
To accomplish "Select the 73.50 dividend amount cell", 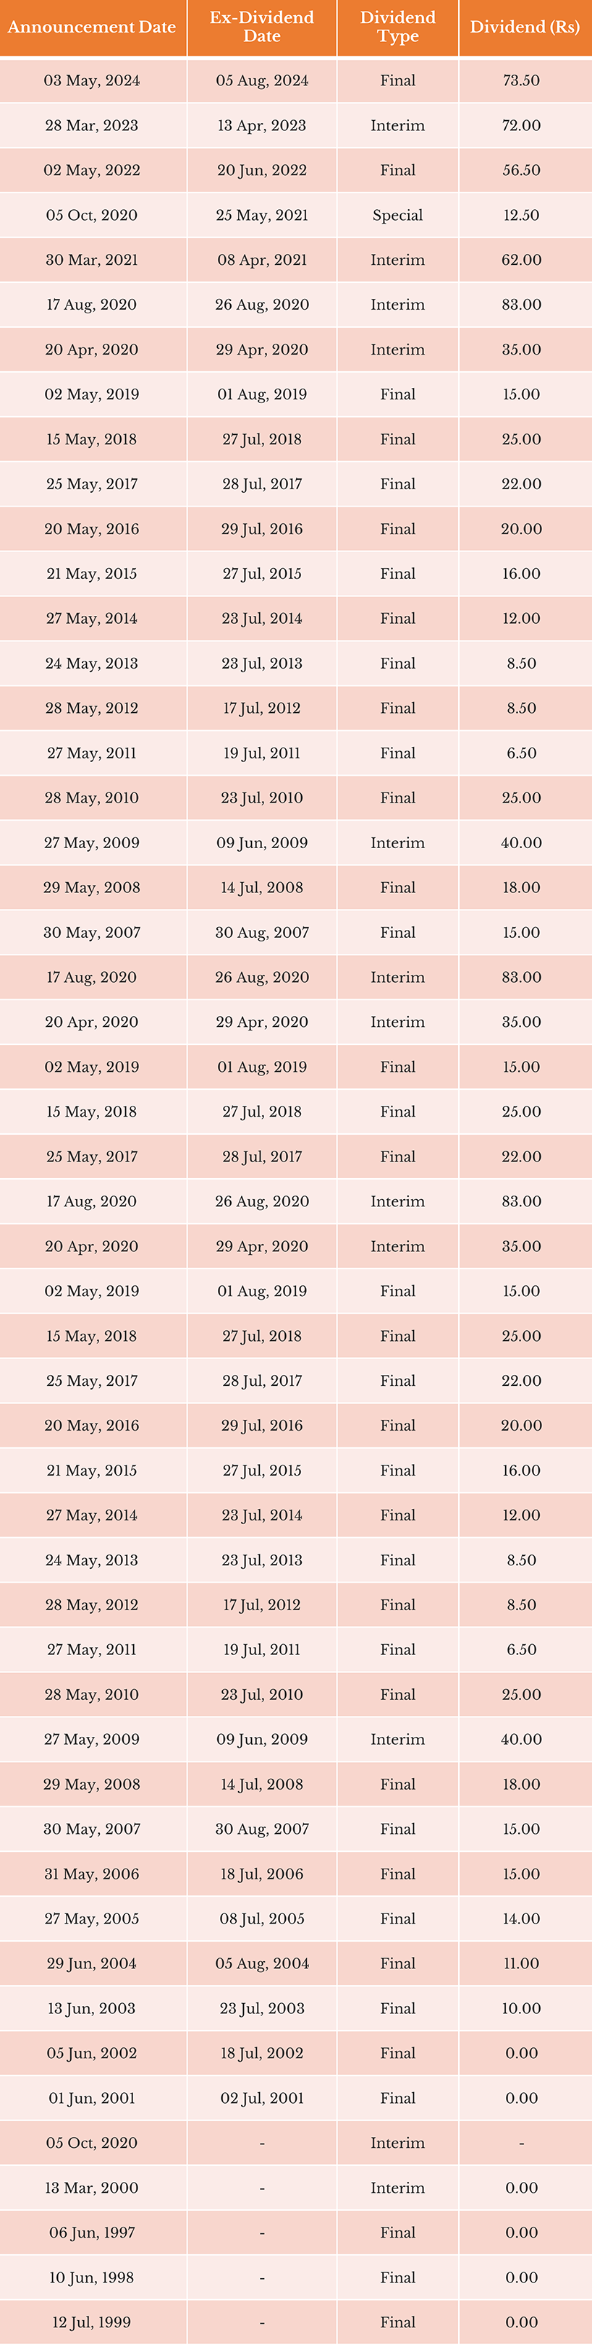I will (521, 80).
